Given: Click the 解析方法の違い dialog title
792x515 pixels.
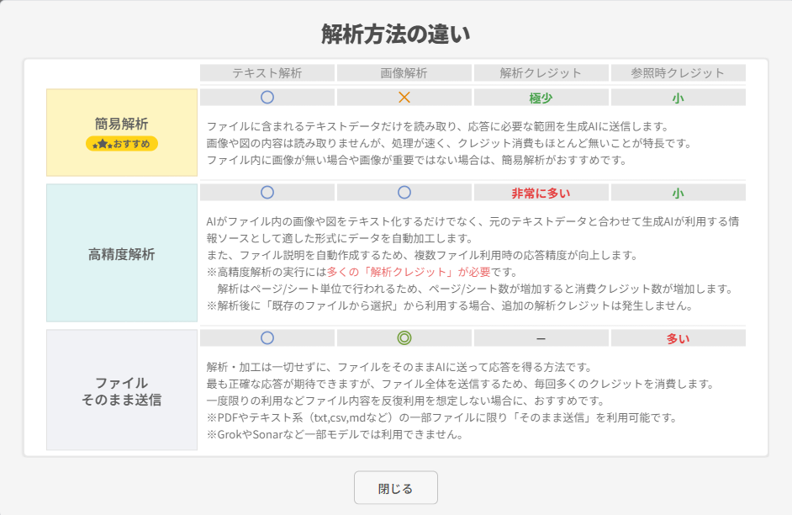Looking at the screenshot, I should pyautogui.click(x=396, y=35).
